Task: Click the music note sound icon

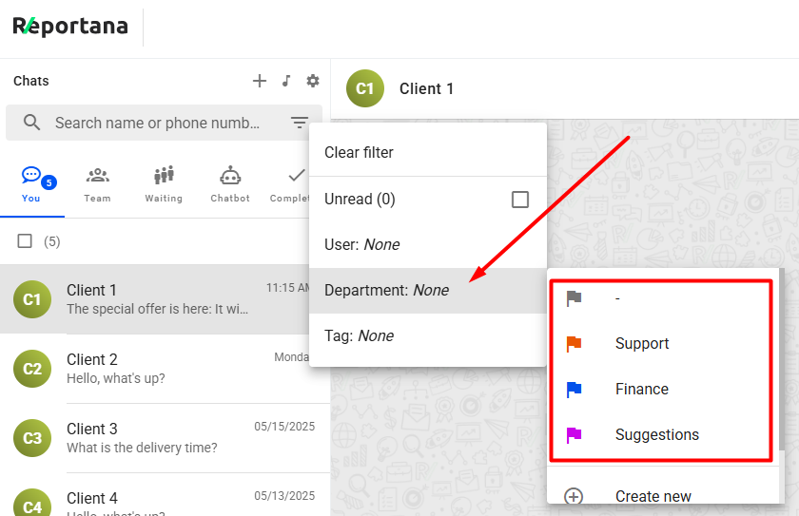Action: [285, 81]
